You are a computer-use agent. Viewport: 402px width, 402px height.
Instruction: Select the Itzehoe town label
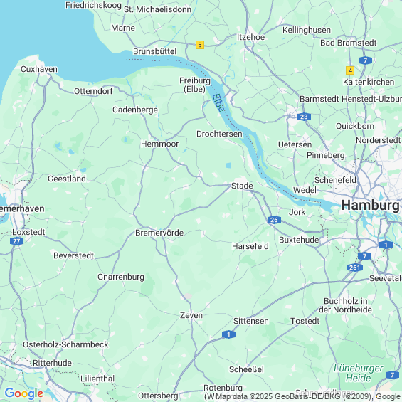[x=250, y=37]
